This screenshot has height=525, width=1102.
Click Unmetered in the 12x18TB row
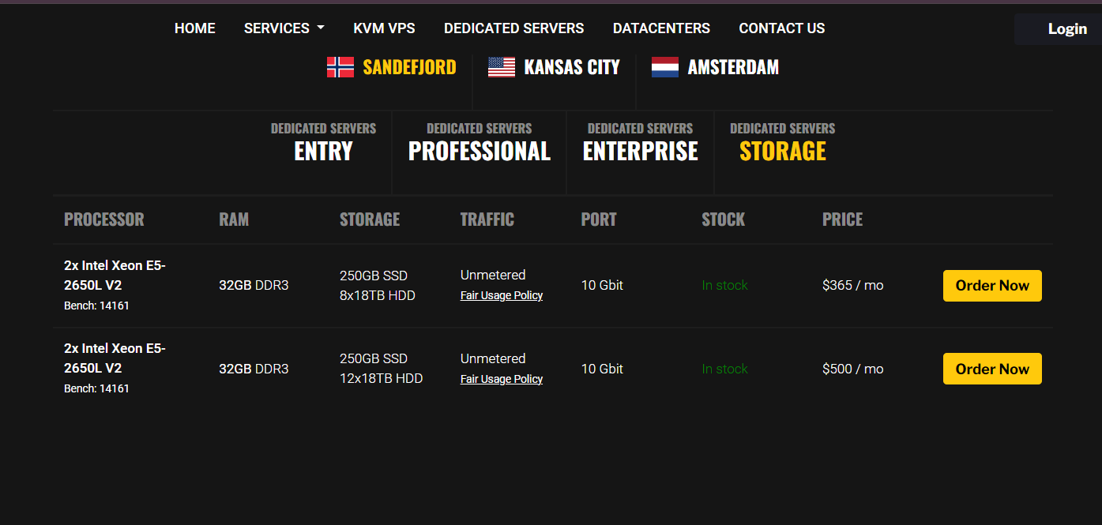coord(493,358)
